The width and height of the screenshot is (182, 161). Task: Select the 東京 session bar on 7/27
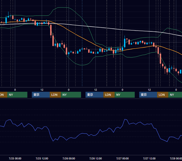pos(148,95)
